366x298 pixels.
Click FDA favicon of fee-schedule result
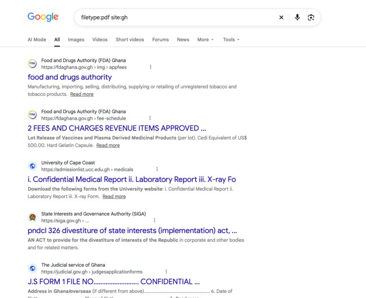click(x=32, y=115)
